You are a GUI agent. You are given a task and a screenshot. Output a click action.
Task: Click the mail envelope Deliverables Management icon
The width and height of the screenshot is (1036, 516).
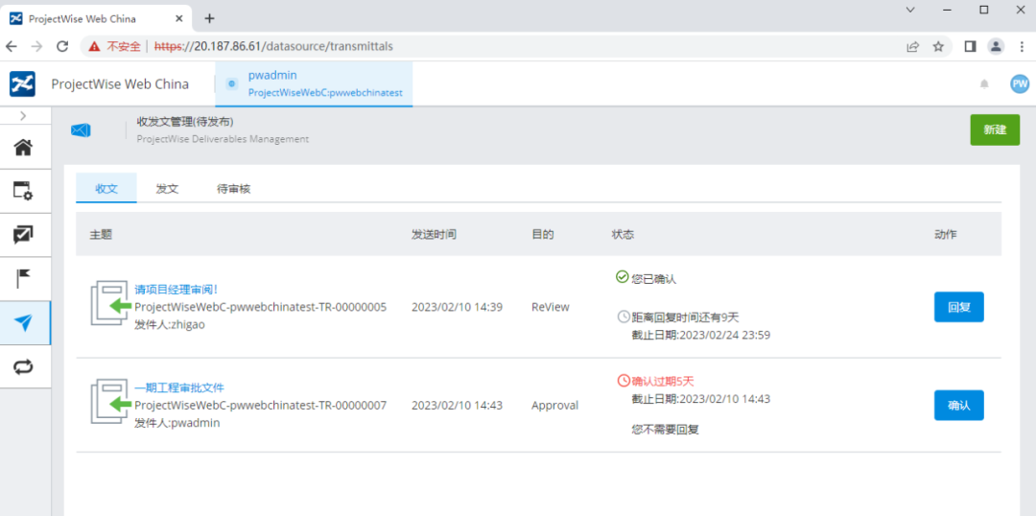click(x=81, y=130)
